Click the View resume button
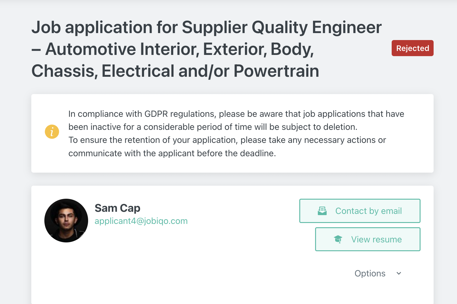The height and width of the screenshot is (304, 457). pos(368,239)
